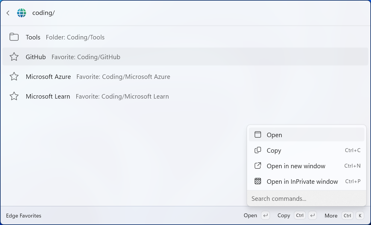Click the star icon beside GitHub
The image size is (371, 225).
14,57
